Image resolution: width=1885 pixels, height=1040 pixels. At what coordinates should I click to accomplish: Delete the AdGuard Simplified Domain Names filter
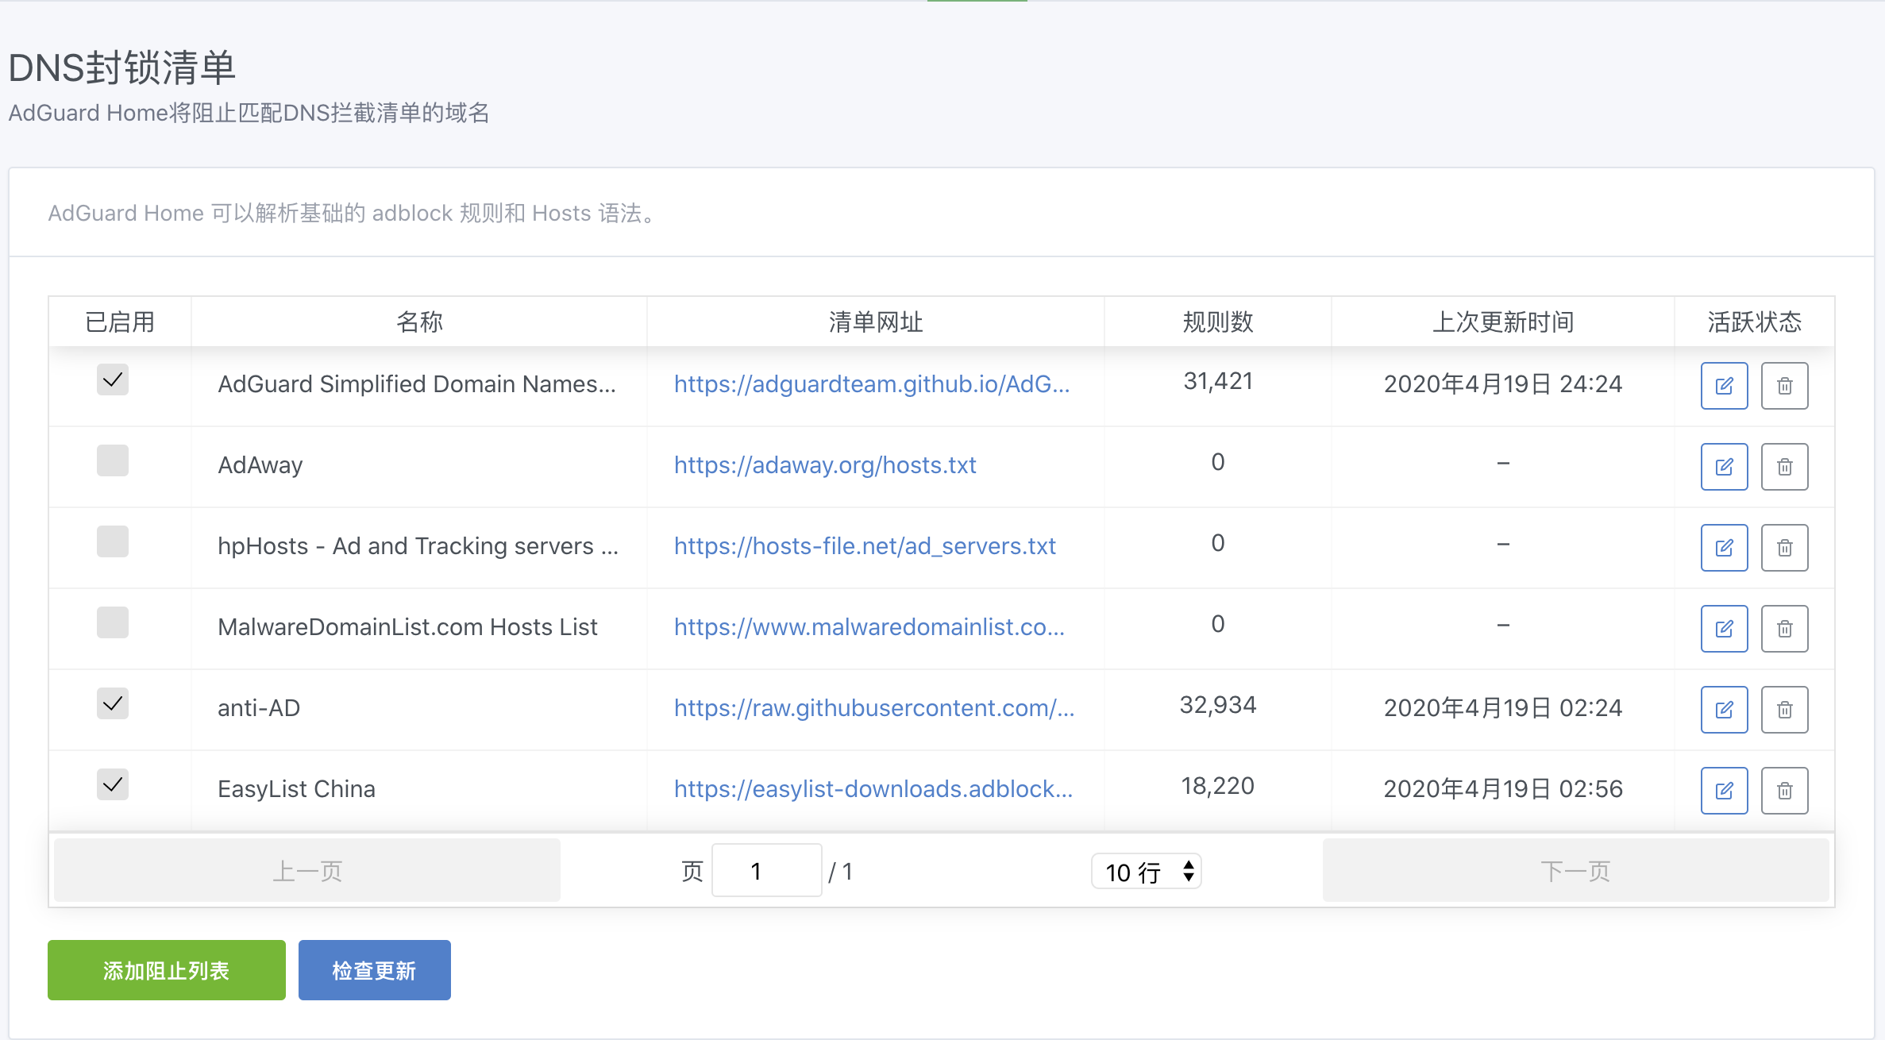pyautogui.click(x=1784, y=386)
